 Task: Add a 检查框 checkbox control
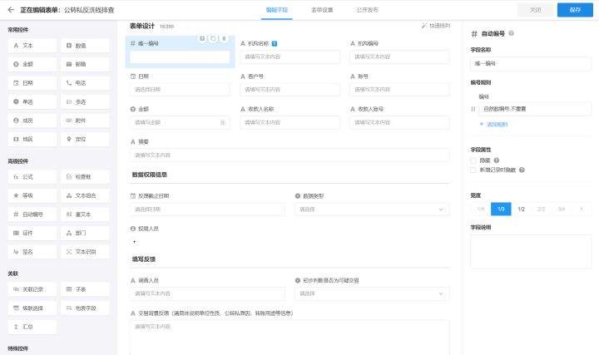[x=85, y=177]
